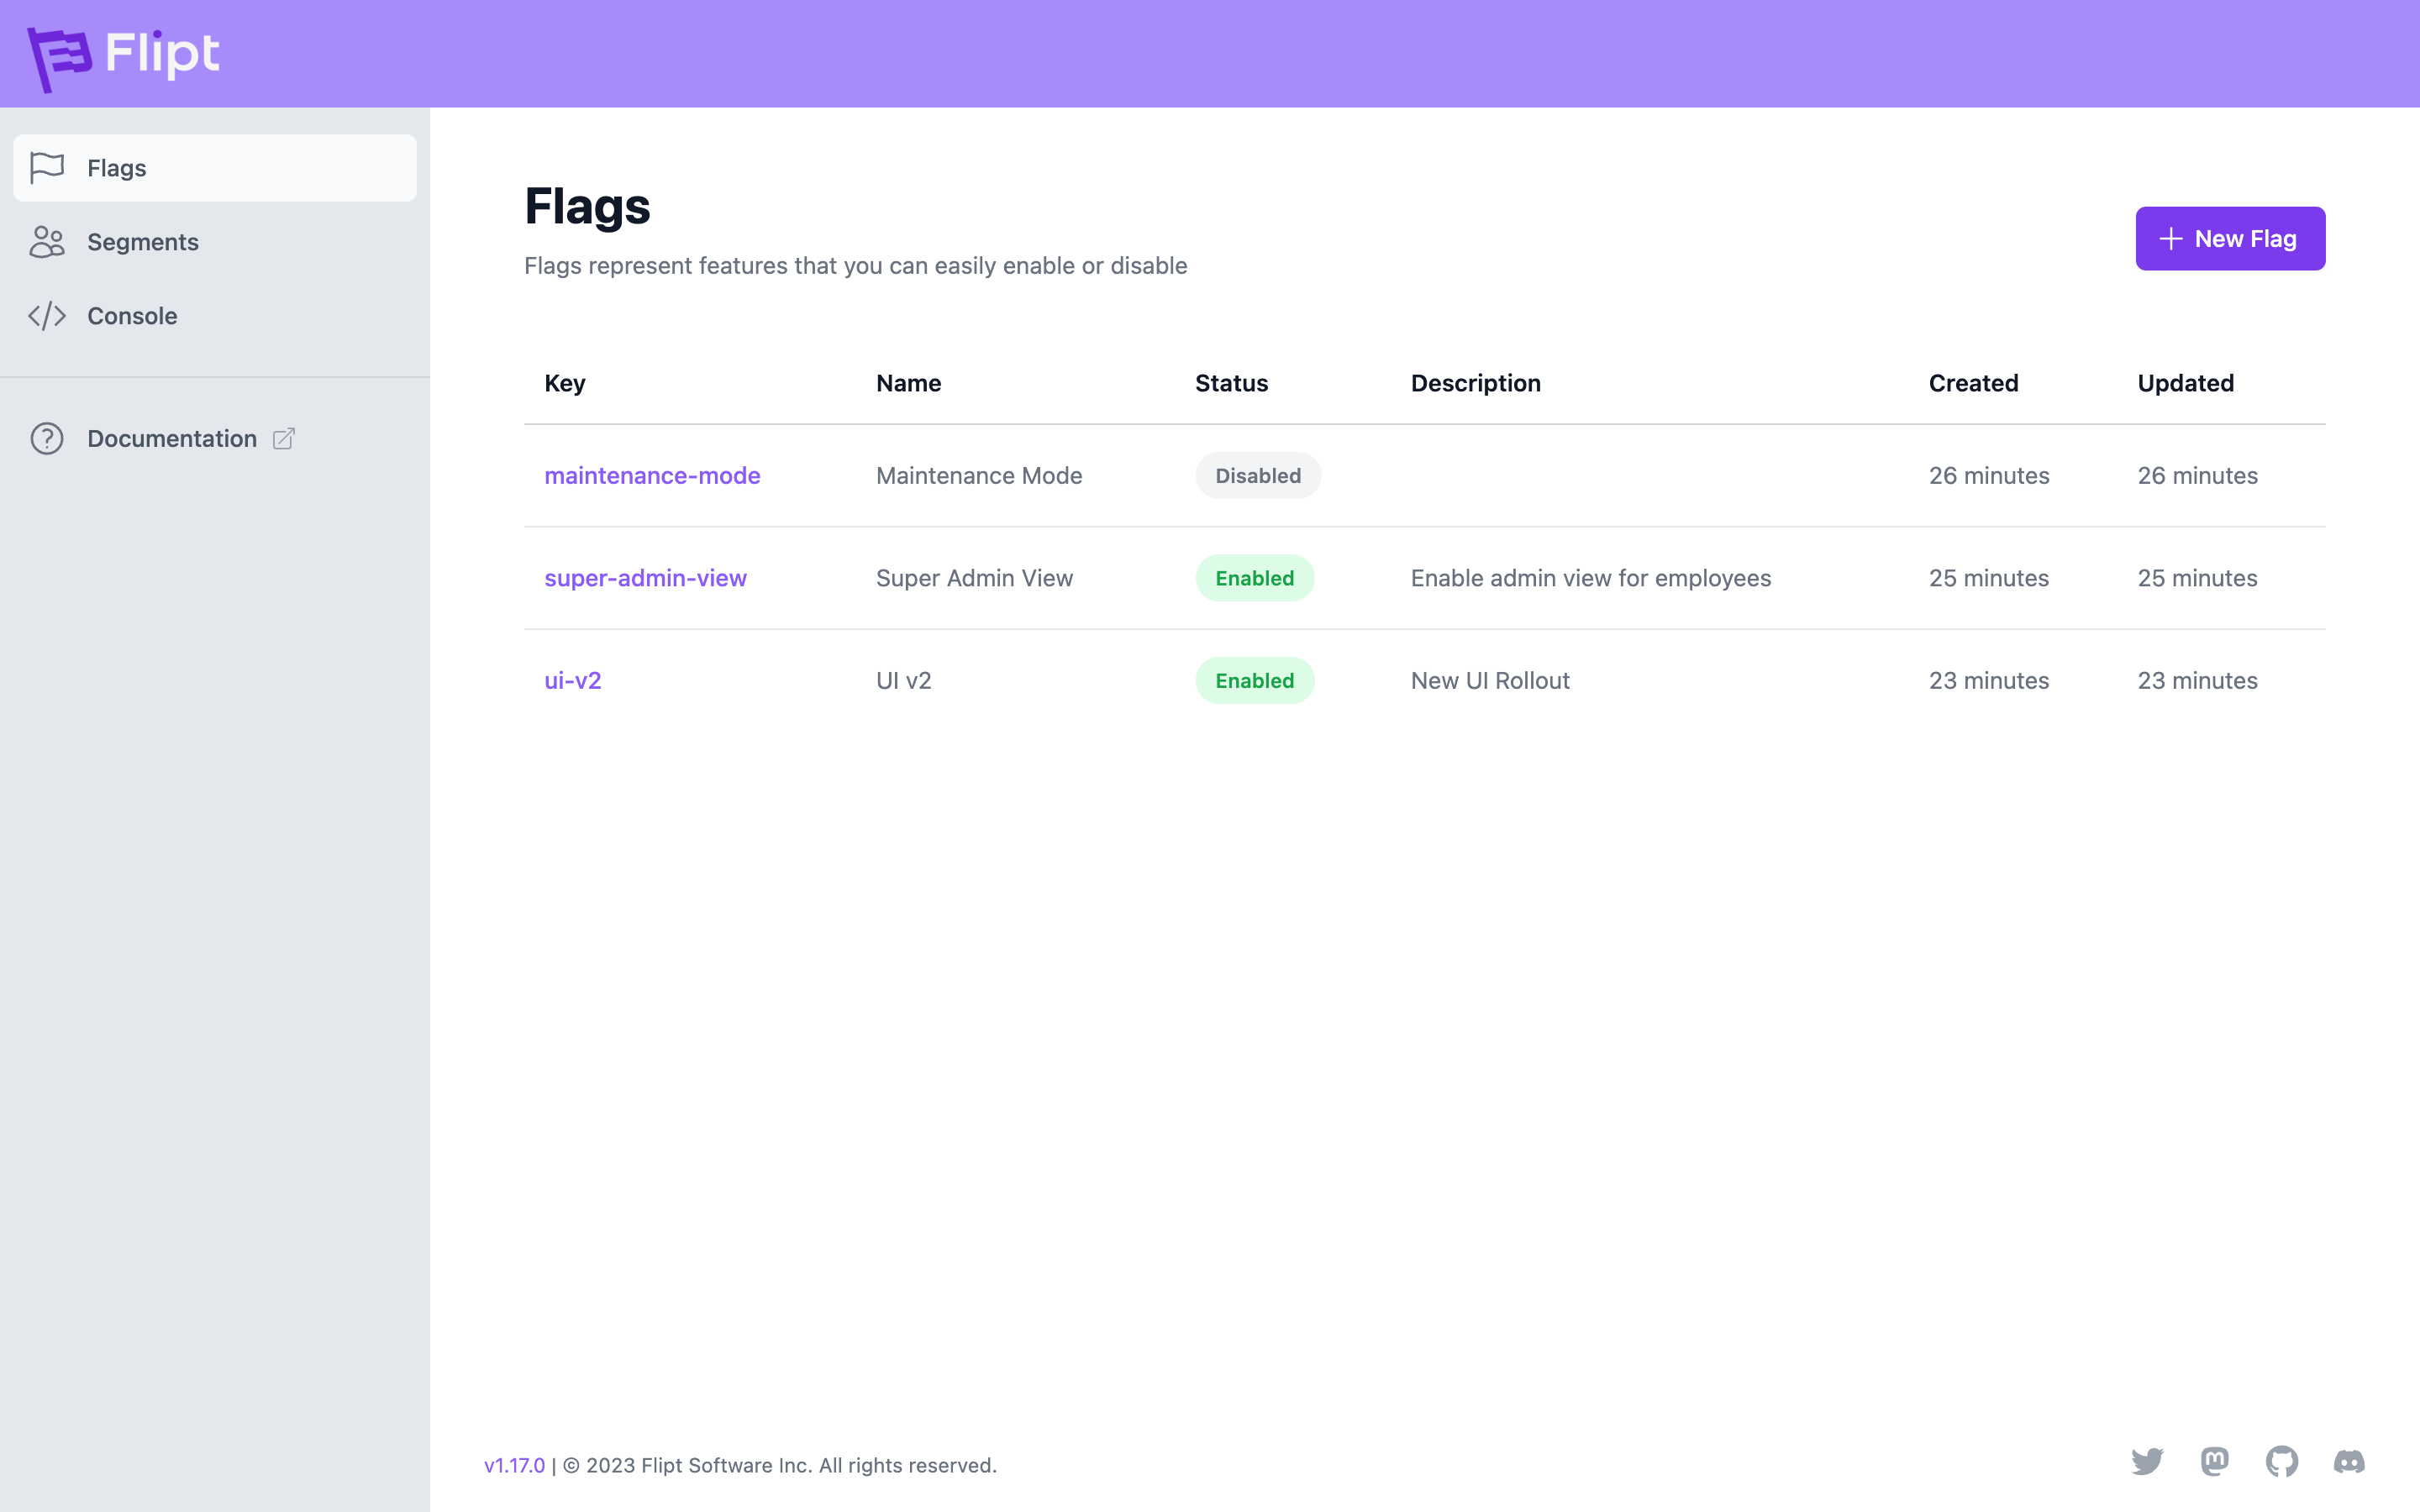The height and width of the screenshot is (1512, 2420).
Task: Click external link icon beside Documentation
Action: point(284,439)
